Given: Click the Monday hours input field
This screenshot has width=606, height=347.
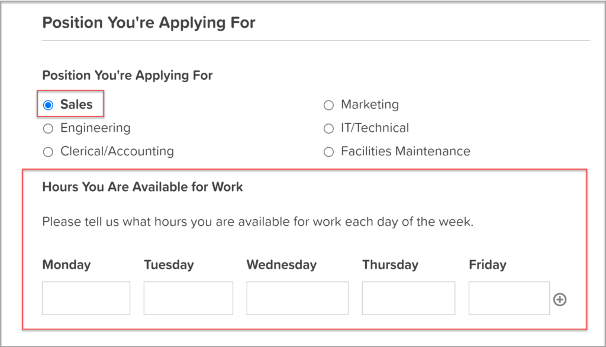Looking at the screenshot, I should tap(86, 298).
